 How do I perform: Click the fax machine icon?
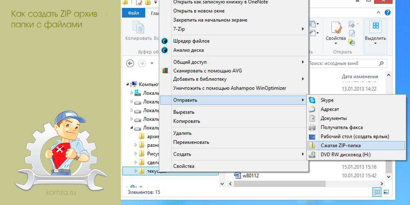312,128
